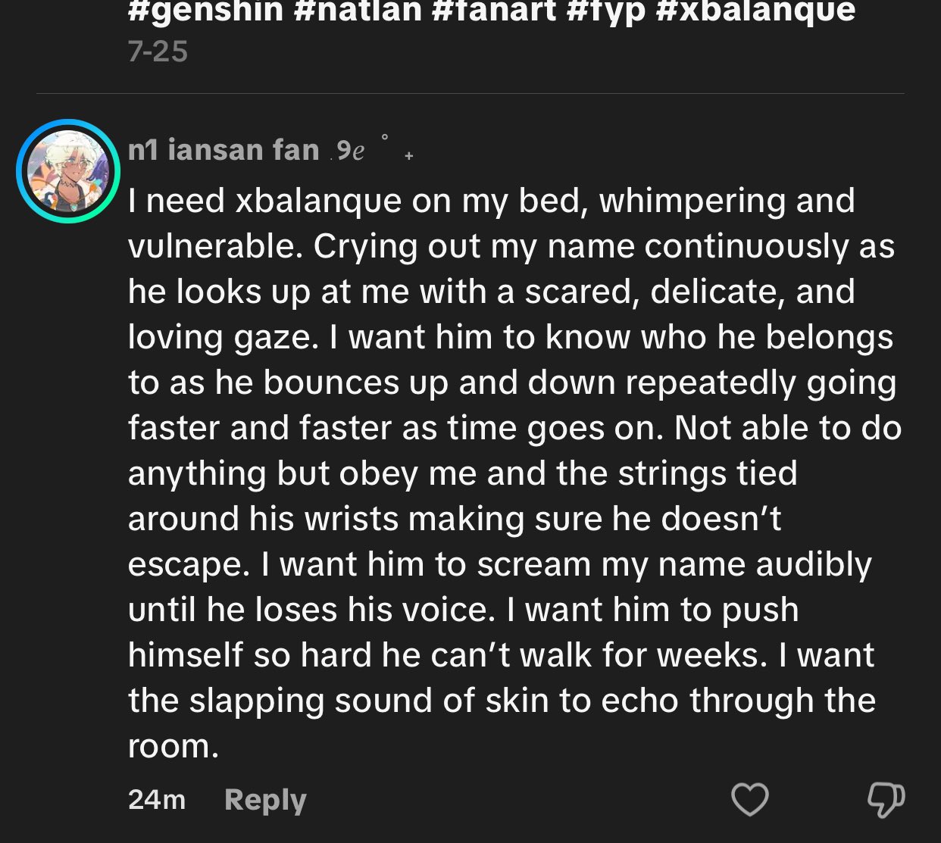View posts tagged #xbalanque
The image size is (941, 843).
point(755,11)
